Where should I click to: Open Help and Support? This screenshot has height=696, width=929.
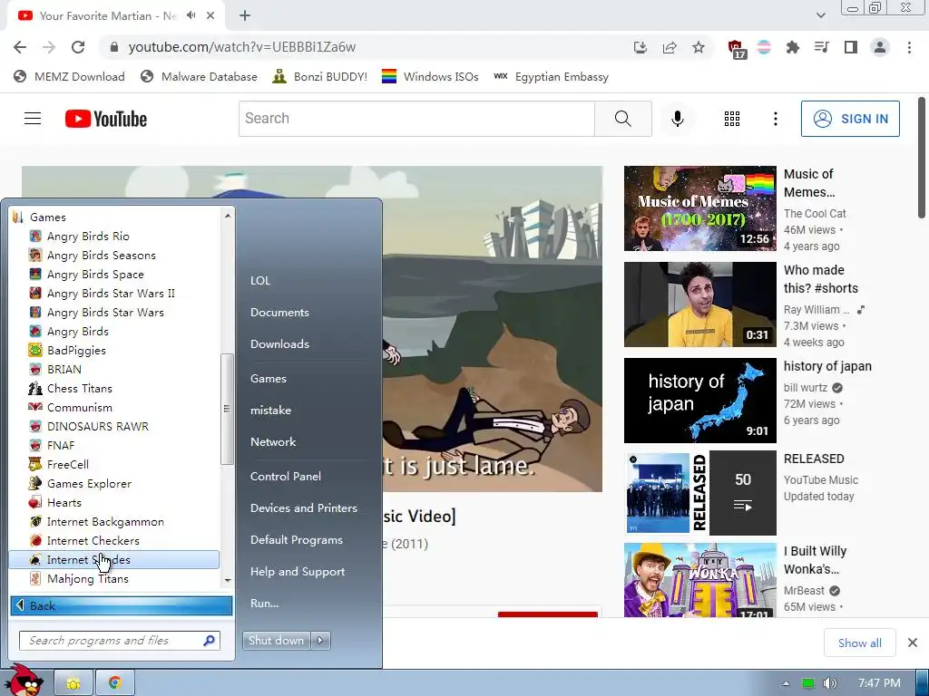pos(298,572)
